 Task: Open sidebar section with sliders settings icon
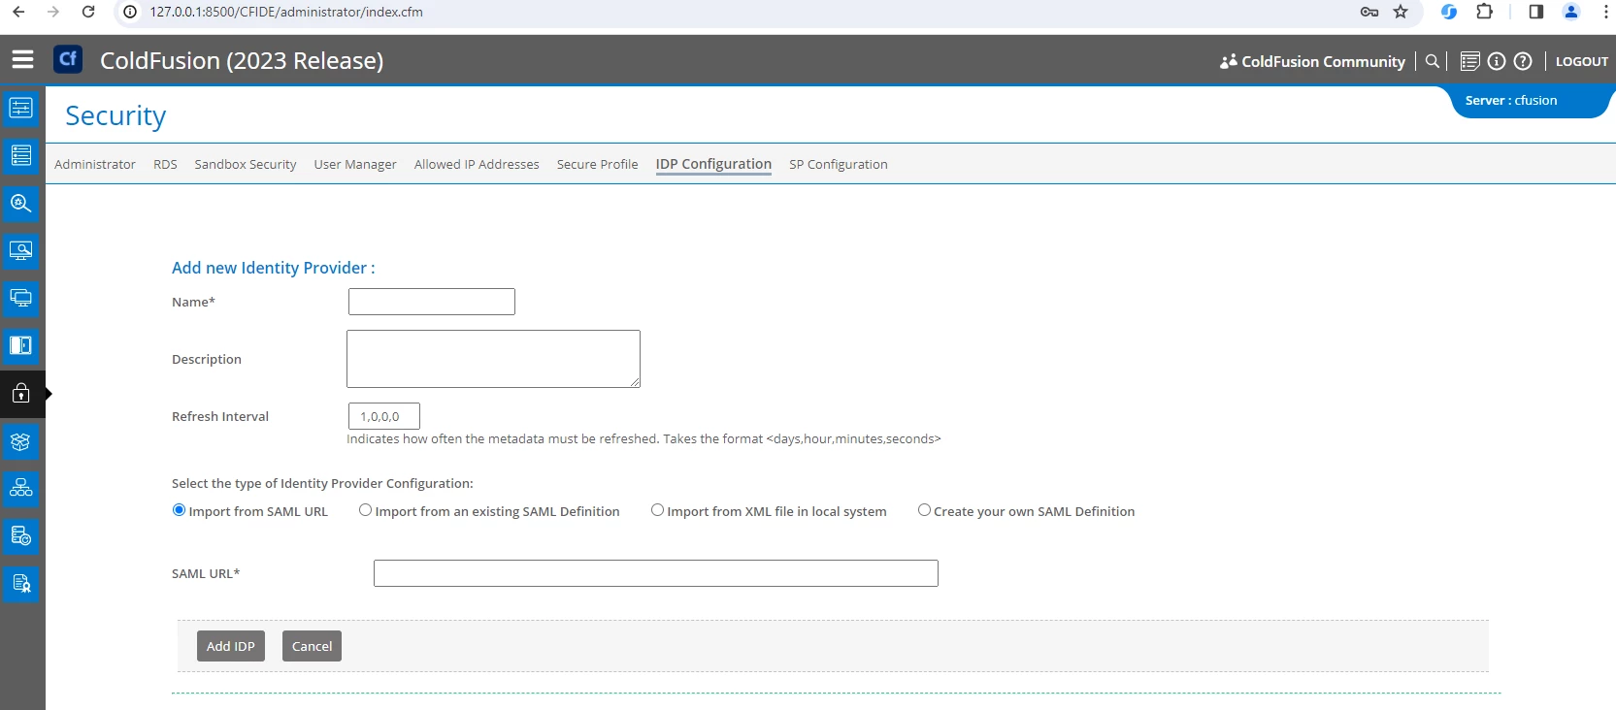[x=21, y=108]
